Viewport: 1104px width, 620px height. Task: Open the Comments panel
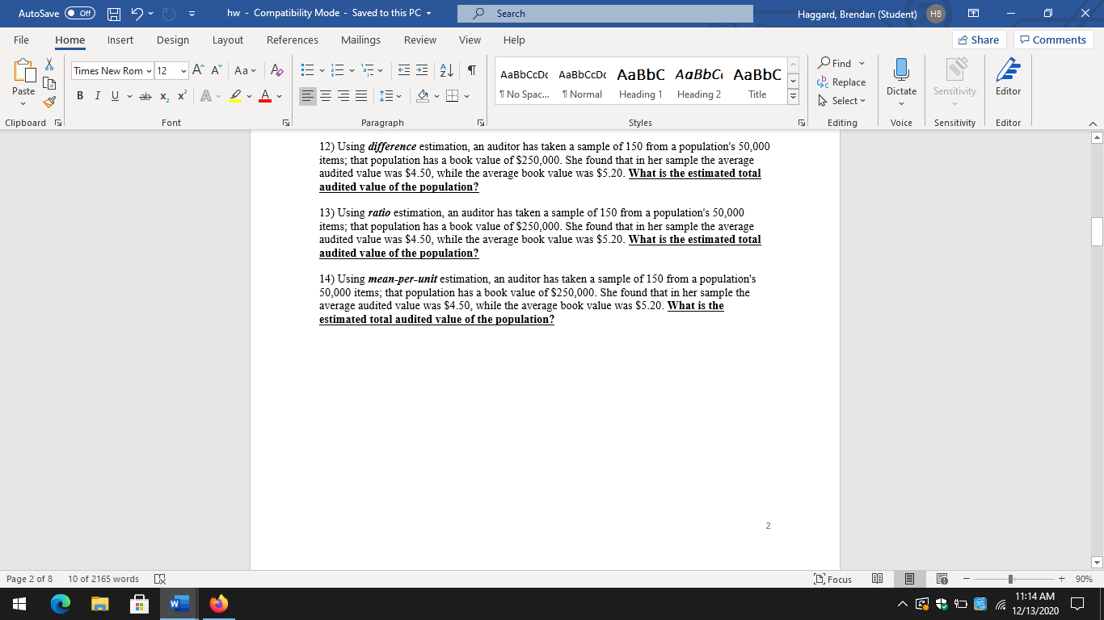click(1053, 40)
